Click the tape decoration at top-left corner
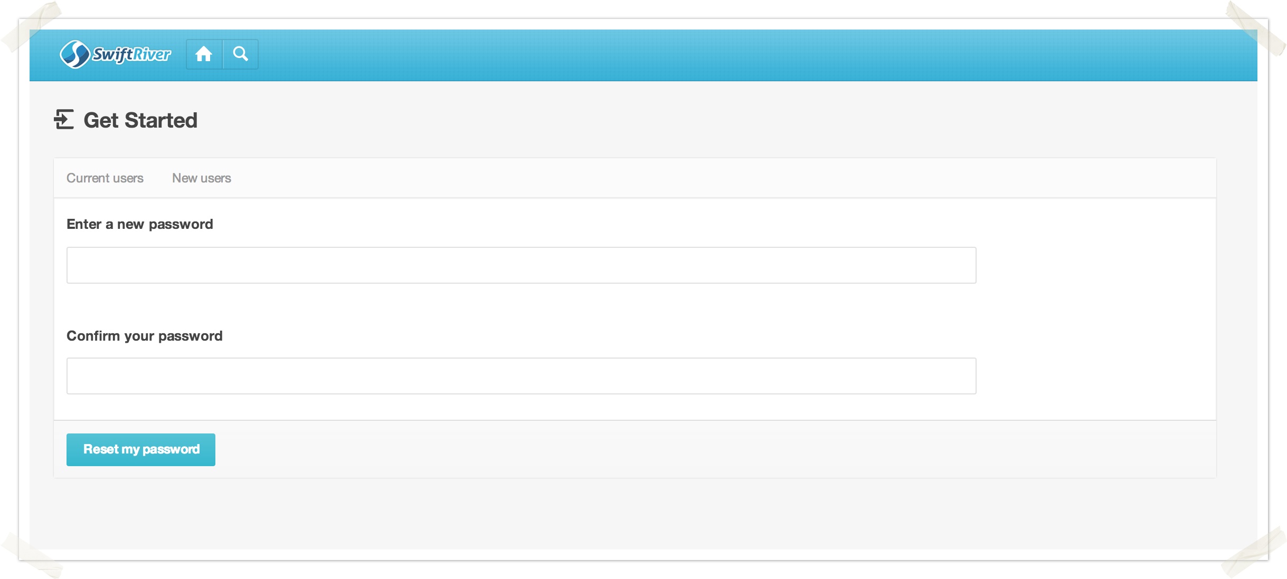Viewport: 1287px width, 579px height. coord(32,26)
